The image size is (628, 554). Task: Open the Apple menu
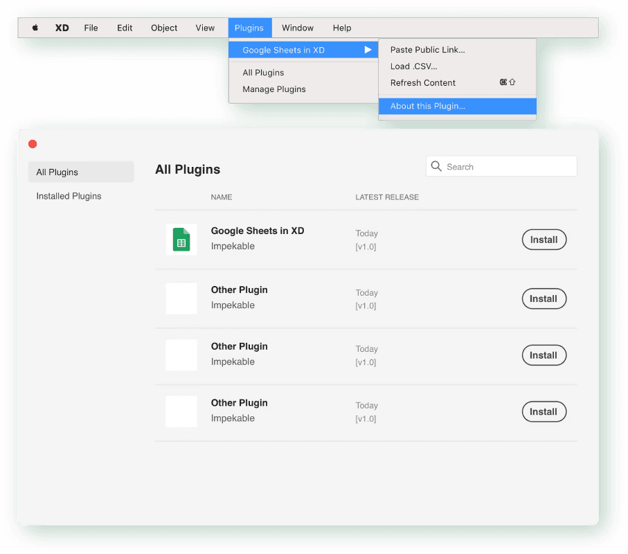(x=35, y=28)
